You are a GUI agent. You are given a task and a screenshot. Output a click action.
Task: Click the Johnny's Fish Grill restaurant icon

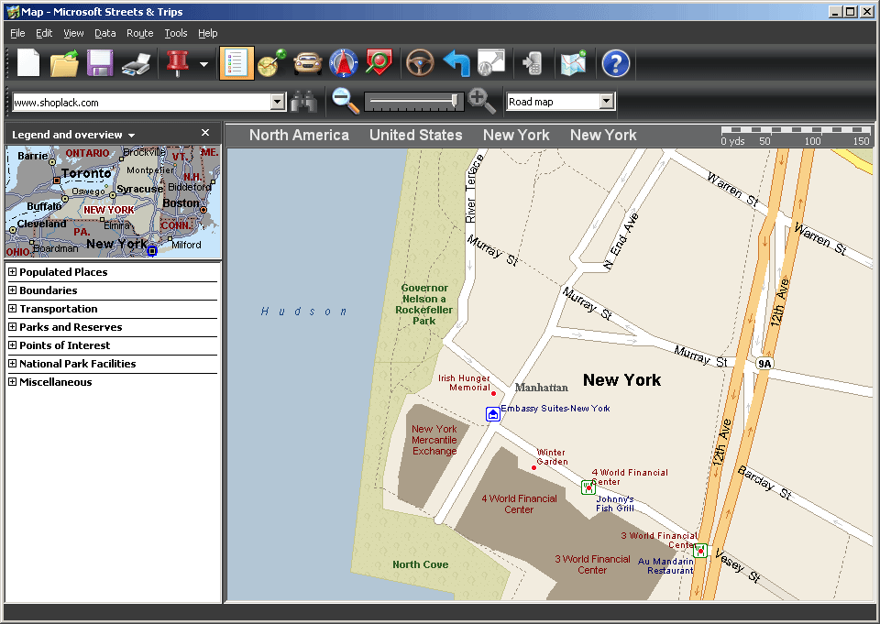point(588,487)
